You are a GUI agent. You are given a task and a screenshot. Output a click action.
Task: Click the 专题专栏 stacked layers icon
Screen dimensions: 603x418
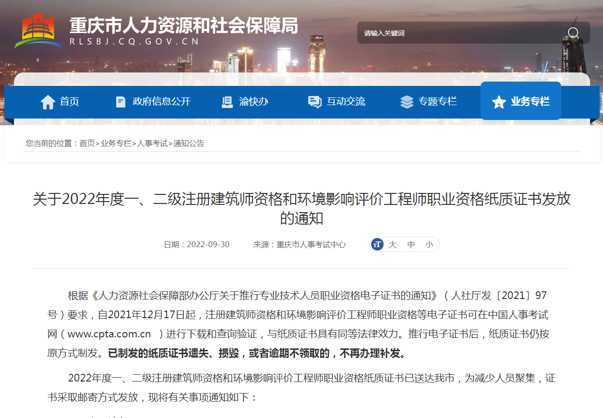point(407,102)
